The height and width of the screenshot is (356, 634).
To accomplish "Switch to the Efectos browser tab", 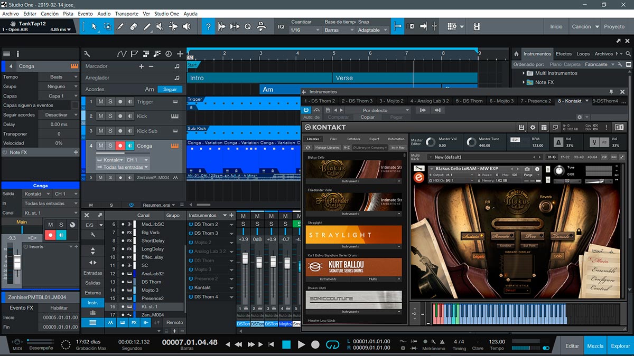I will pos(563,54).
